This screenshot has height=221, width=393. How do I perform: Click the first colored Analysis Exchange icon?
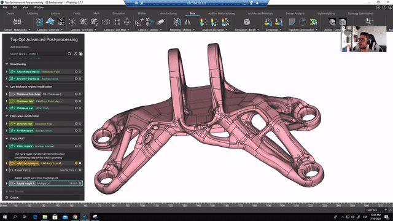click(203, 22)
